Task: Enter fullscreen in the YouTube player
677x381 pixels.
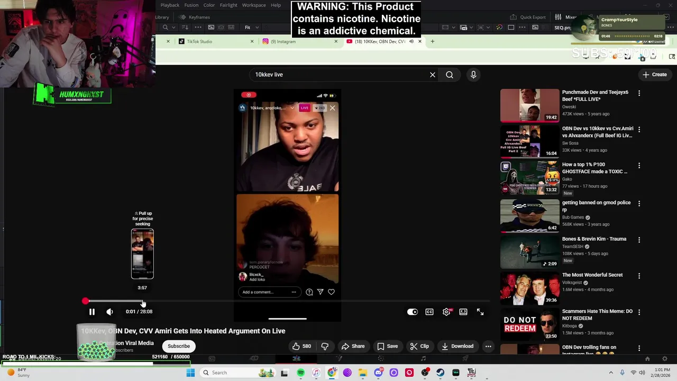Action: [x=480, y=312]
